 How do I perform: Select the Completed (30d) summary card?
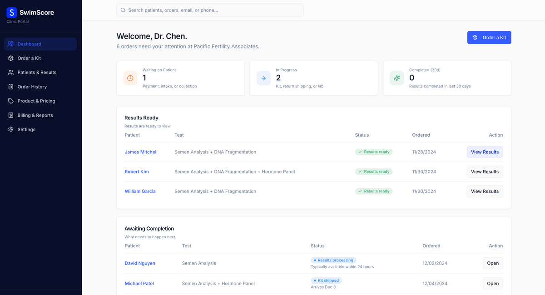(447, 78)
